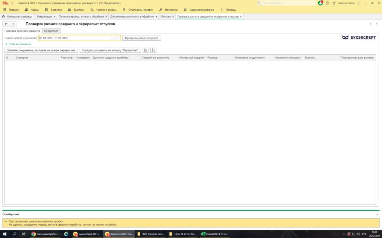
Task: Click the ascending sort icon
Action: point(145,50)
